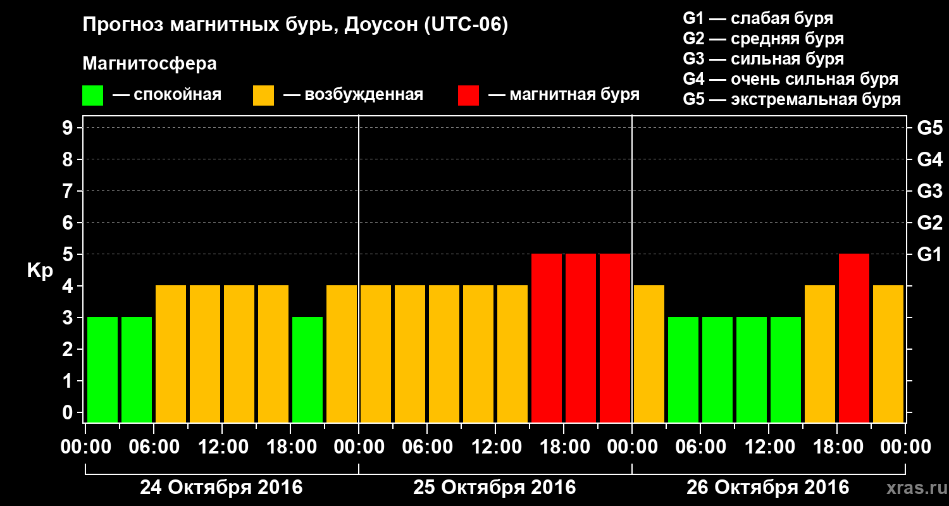Click the green bar for 26 October 12:00–15:00
Image resolution: width=949 pixels, height=506 pixels.
point(786,369)
